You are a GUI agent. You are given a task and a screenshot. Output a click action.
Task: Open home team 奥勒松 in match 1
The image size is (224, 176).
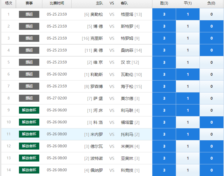pos(97,14)
